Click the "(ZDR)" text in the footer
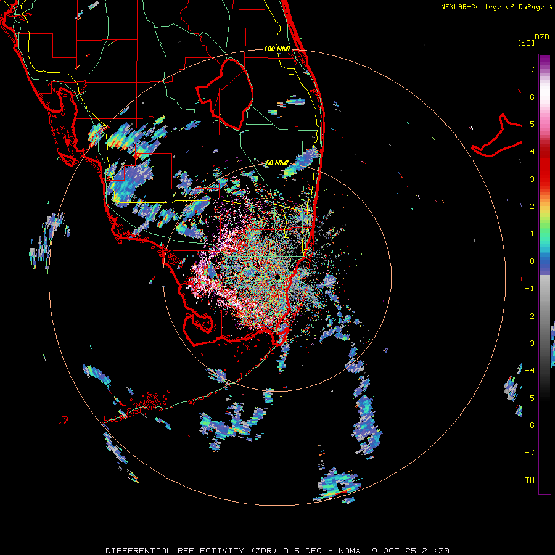This screenshot has height=555, width=555. click(x=264, y=551)
